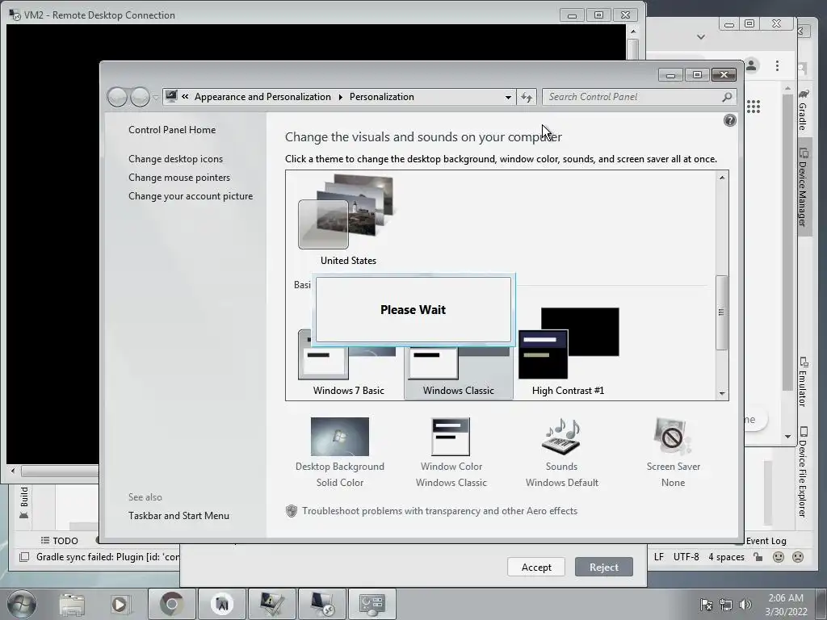Click the UTF-8 encoding status entry
The width and height of the screenshot is (827, 620).
[686, 557]
